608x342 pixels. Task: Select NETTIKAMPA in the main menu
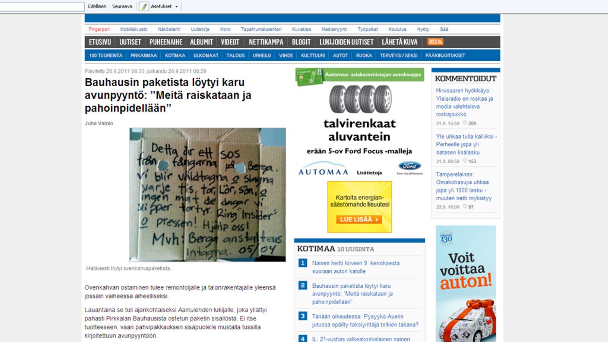(x=266, y=42)
